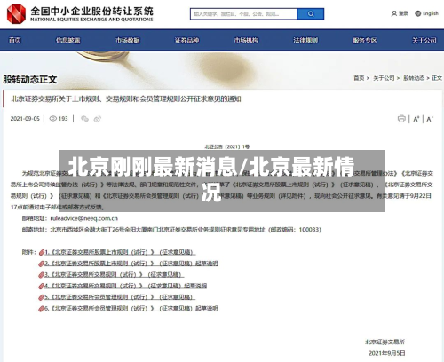Viewport: 444px width, 362px height.
Task: Share article via WeChat icon
Action: 85,119
